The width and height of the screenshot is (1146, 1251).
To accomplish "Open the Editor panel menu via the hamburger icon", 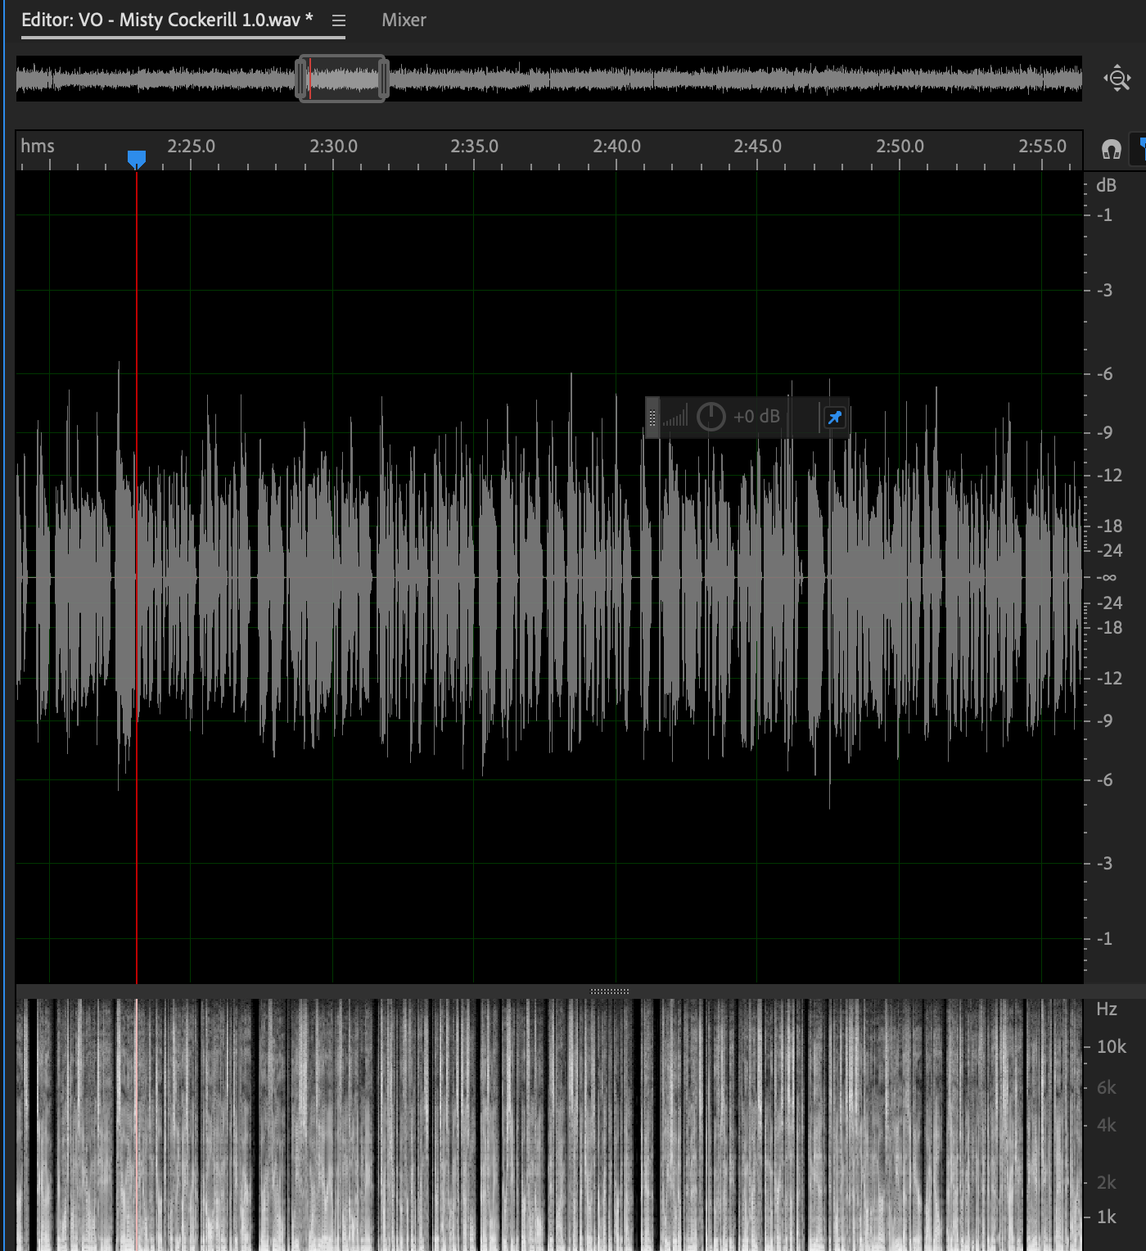I will [x=338, y=20].
